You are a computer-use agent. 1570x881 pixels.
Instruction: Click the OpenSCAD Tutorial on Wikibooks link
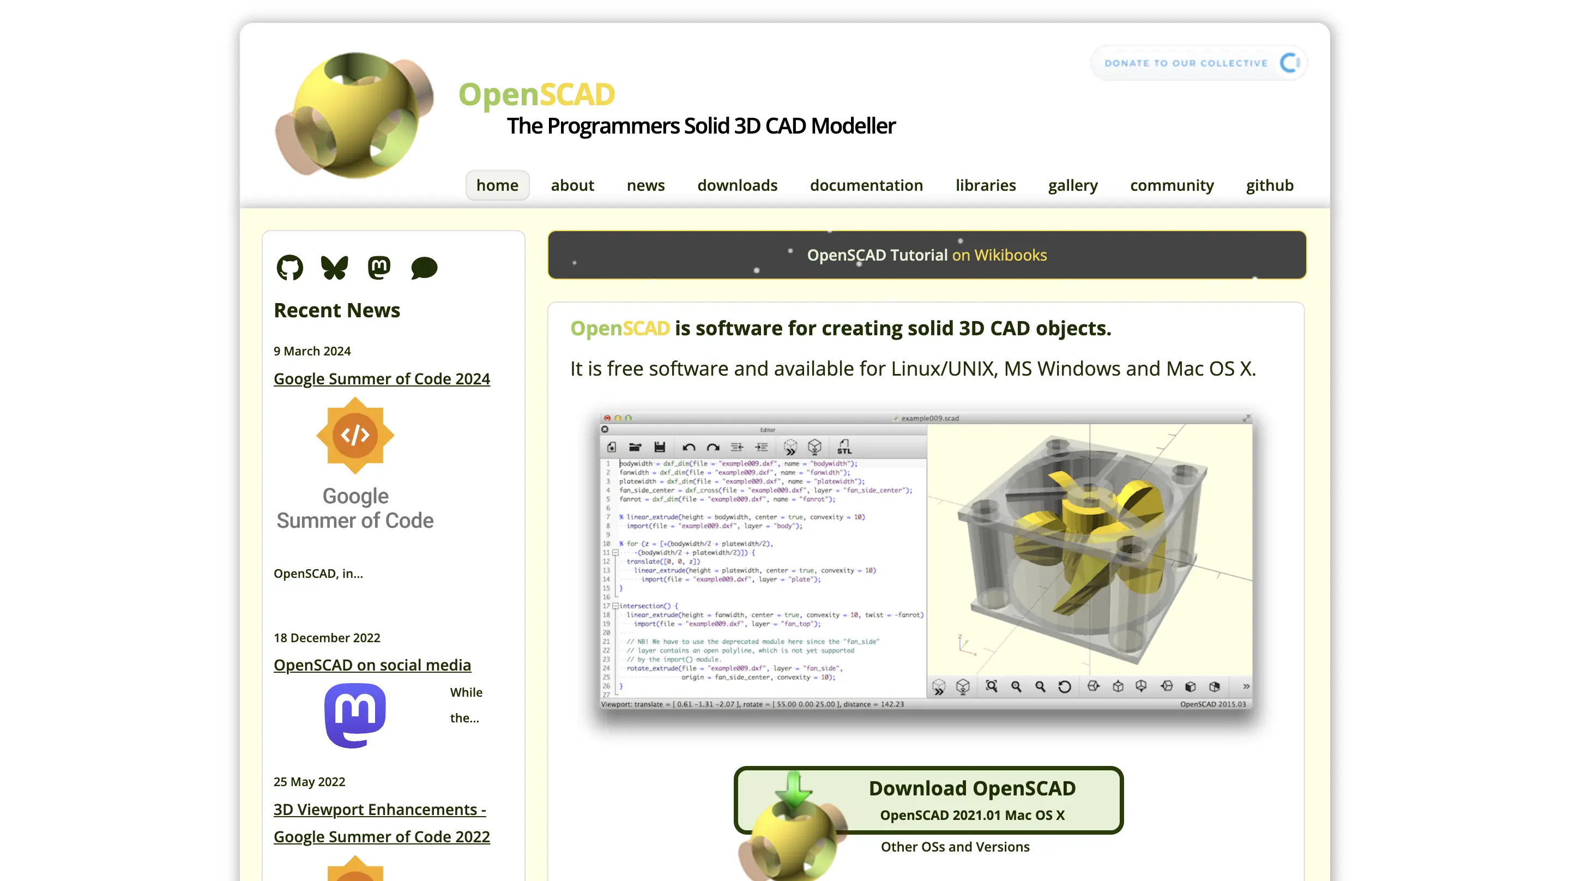click(927, 255)
